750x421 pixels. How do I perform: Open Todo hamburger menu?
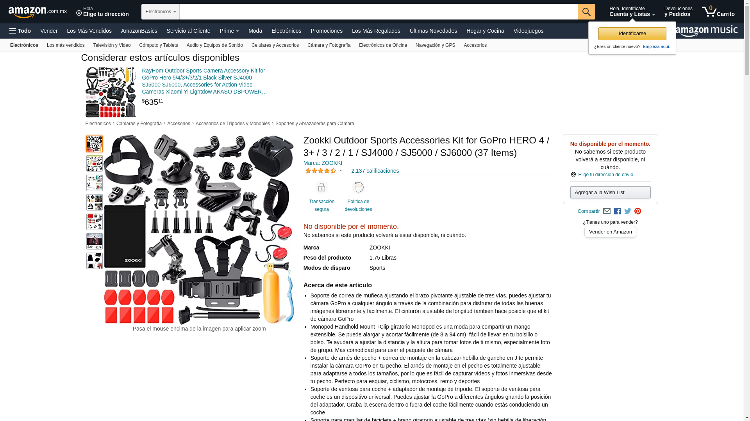(20, 31)
